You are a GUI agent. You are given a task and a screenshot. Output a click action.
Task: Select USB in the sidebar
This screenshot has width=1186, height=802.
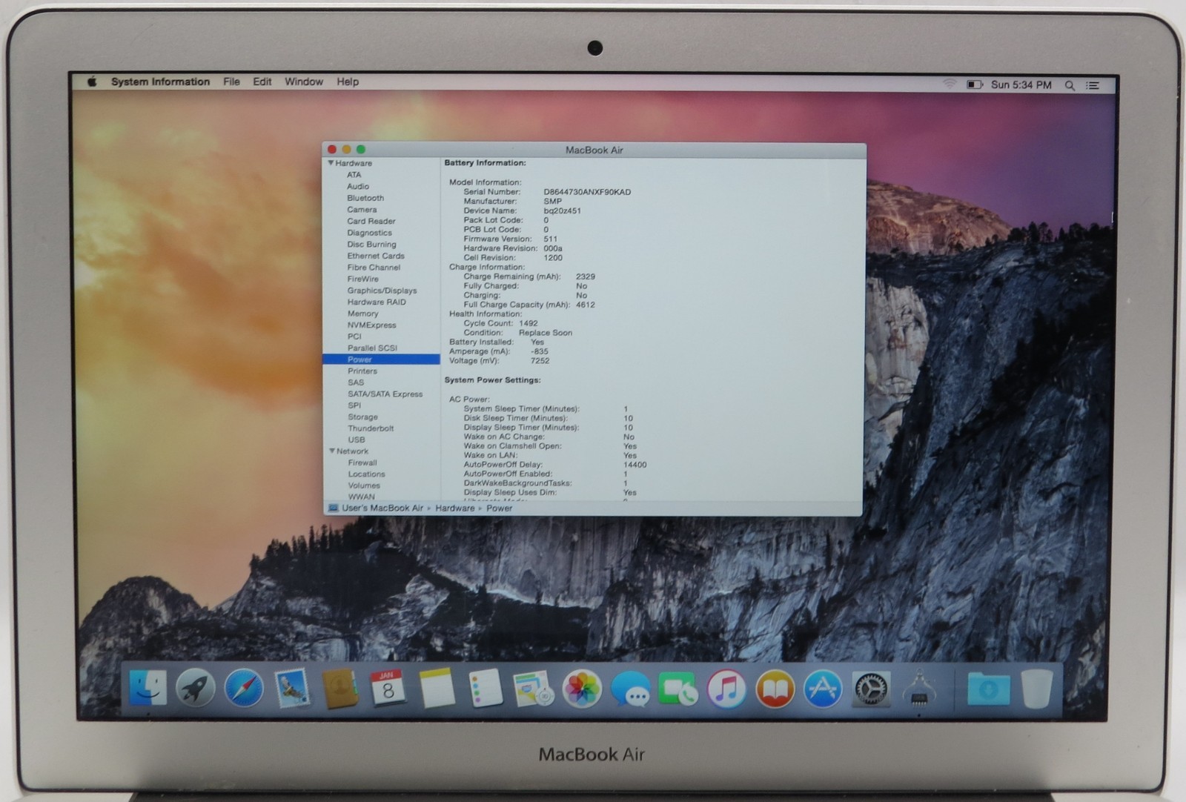(357, 440)
